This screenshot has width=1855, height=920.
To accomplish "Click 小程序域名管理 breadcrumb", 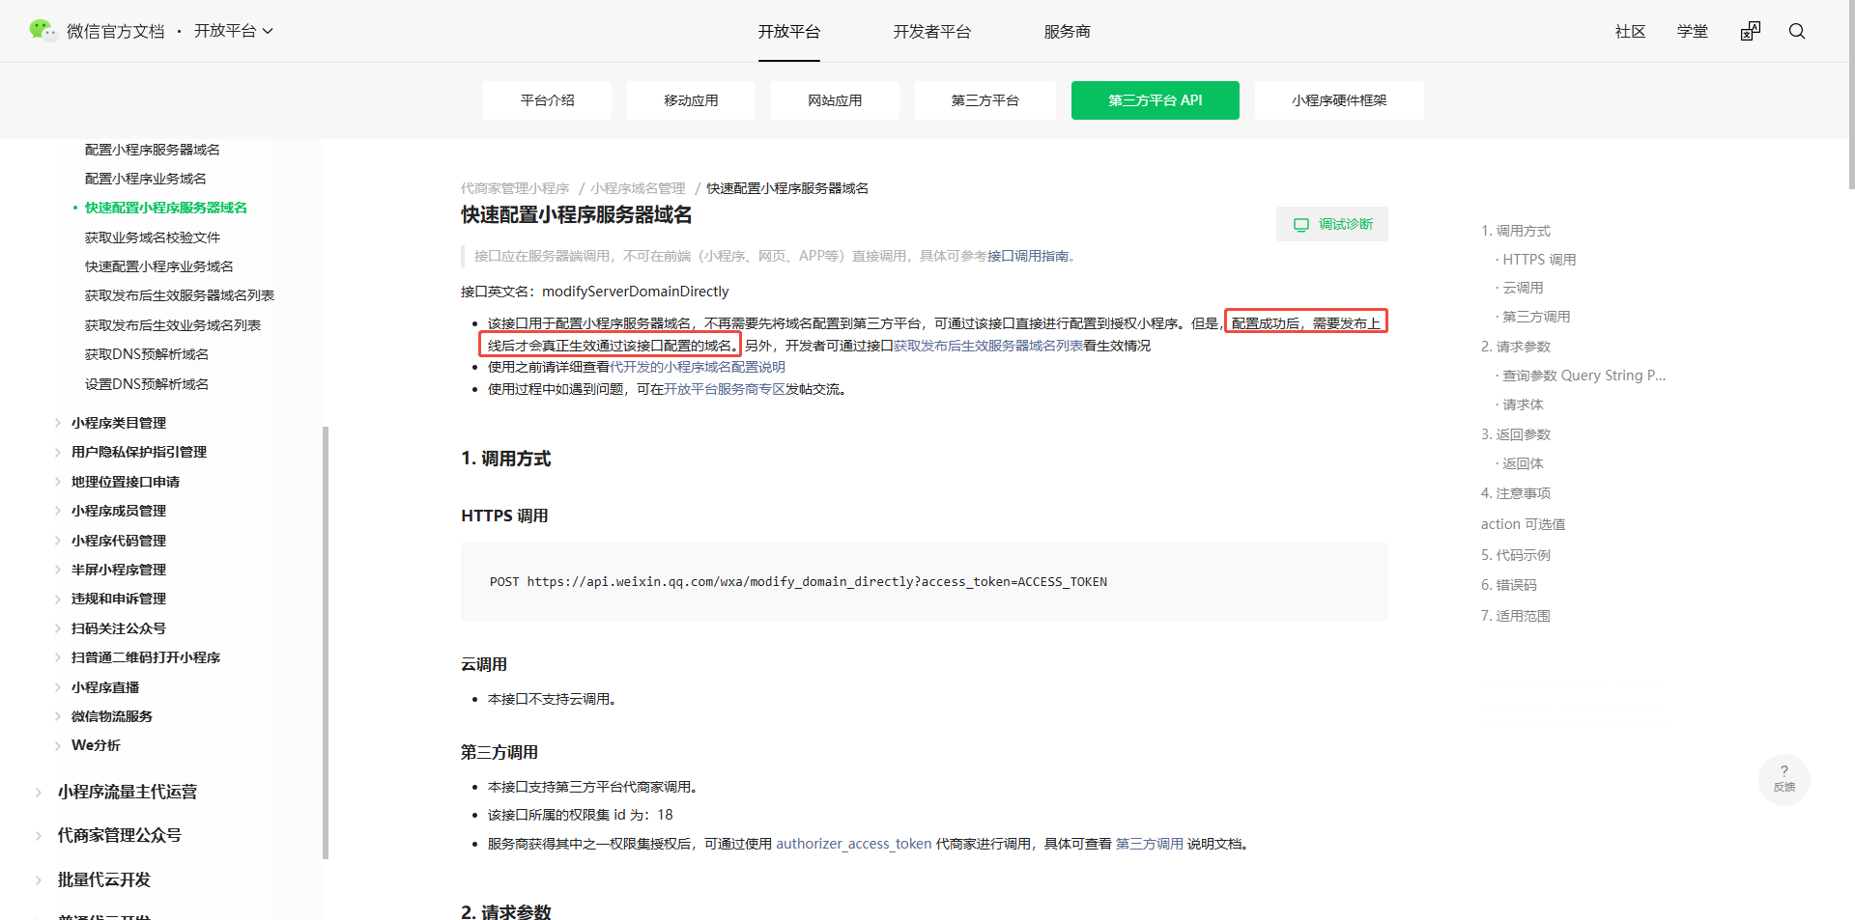I will point(638,188).
